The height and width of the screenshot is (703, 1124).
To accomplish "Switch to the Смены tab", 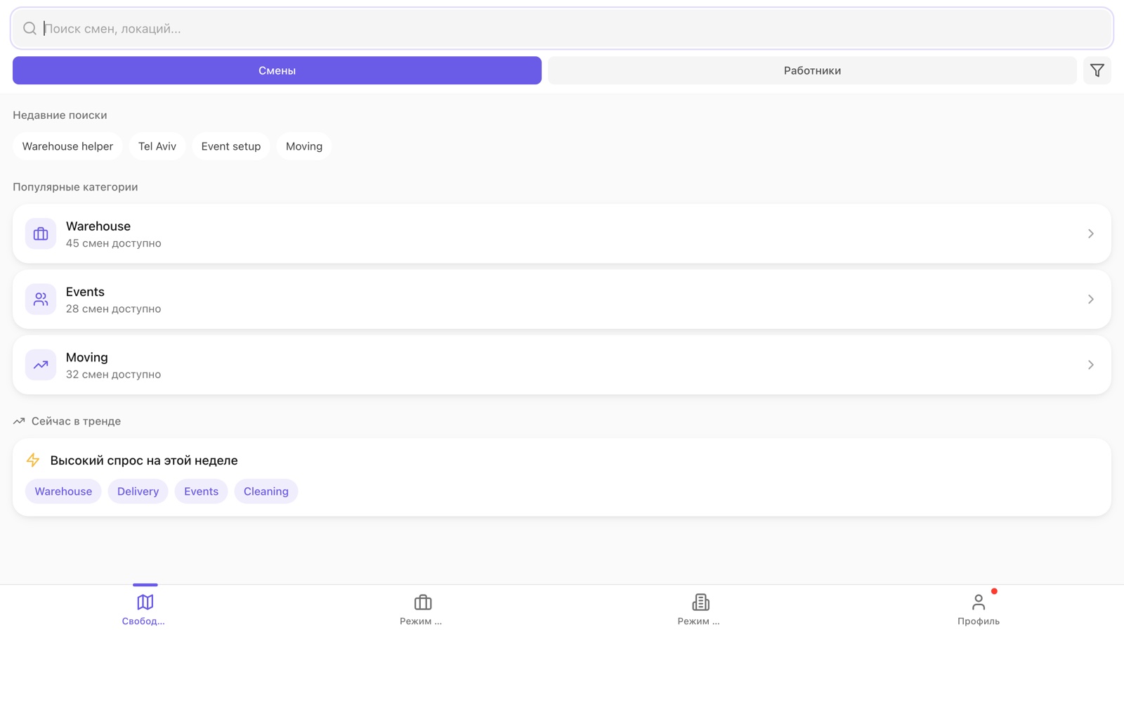I will [277, 70].
